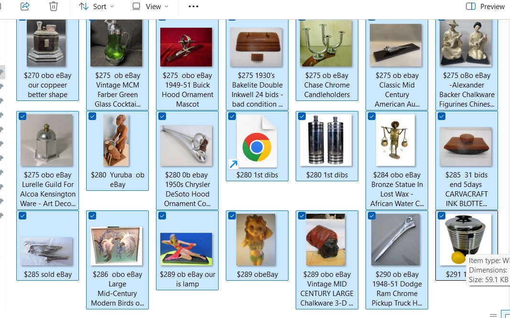Open the See more ellipsis menu
510x318 pixels.
(193, 6)
